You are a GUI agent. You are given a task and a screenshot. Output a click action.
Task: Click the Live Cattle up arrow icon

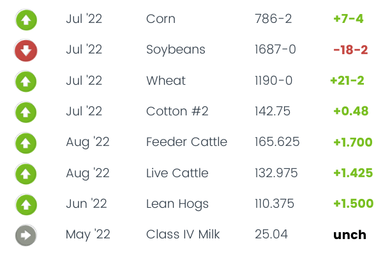26,173
